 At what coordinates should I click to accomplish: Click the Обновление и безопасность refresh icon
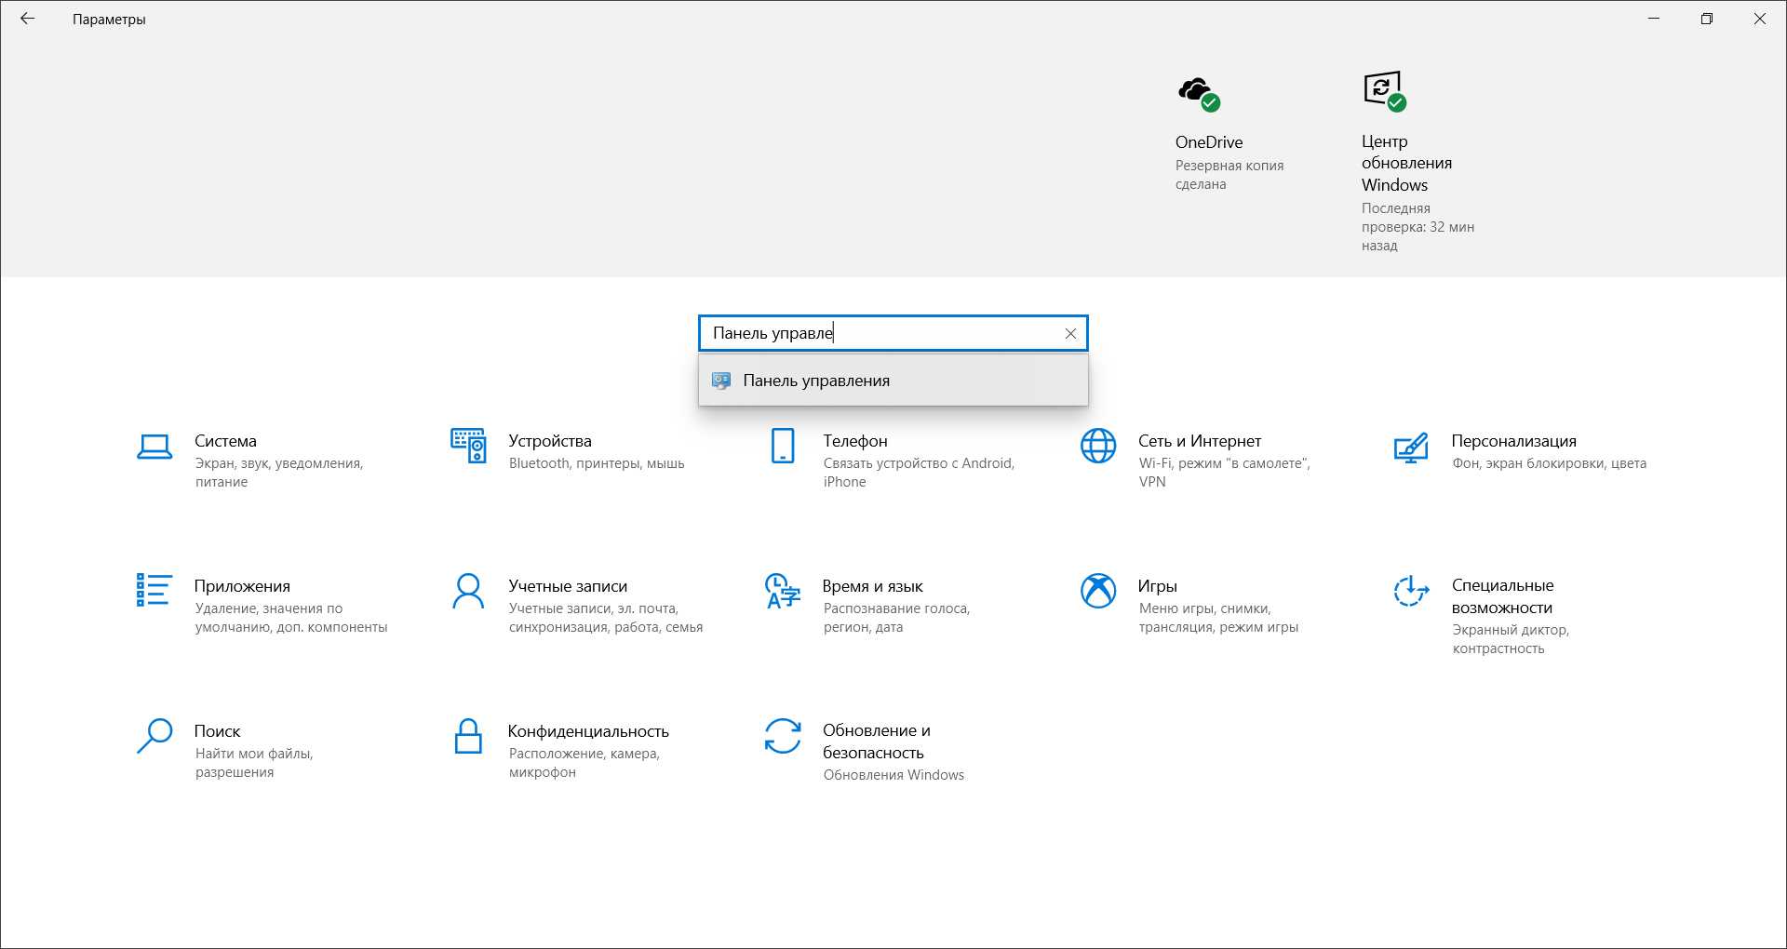click(783, 736)
